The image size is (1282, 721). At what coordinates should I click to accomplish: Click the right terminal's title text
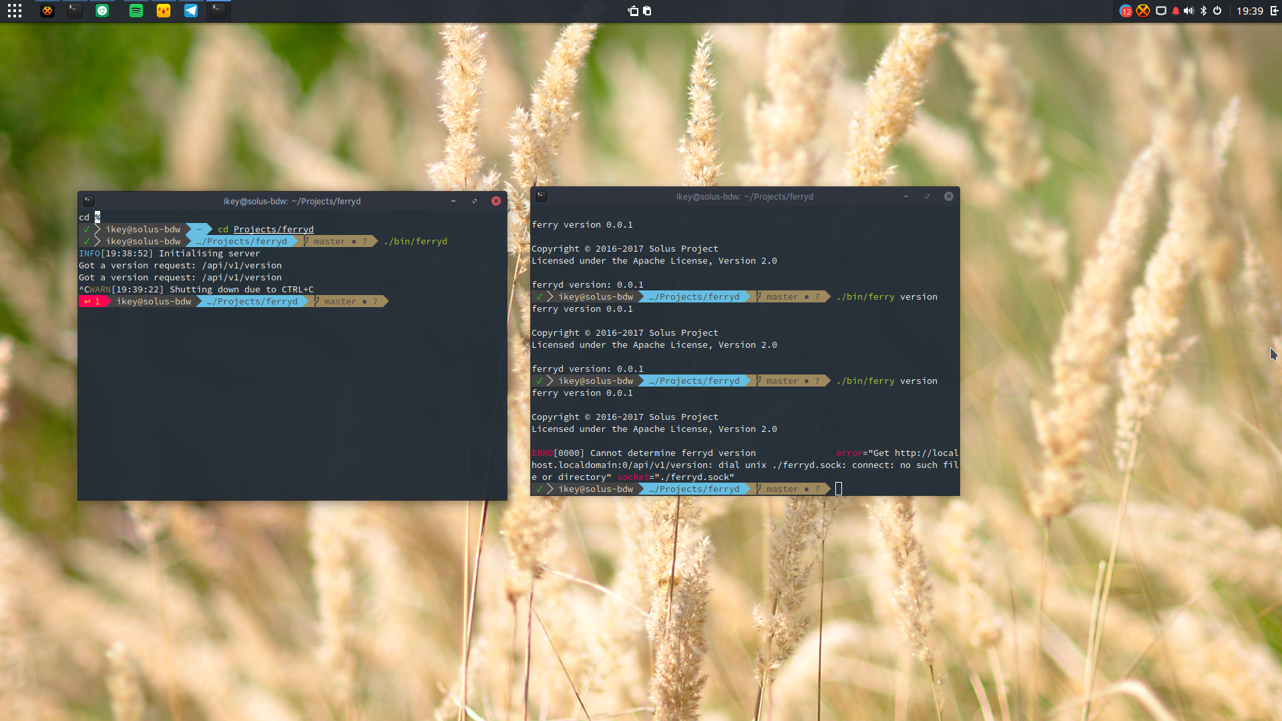[x=744, y=196]
